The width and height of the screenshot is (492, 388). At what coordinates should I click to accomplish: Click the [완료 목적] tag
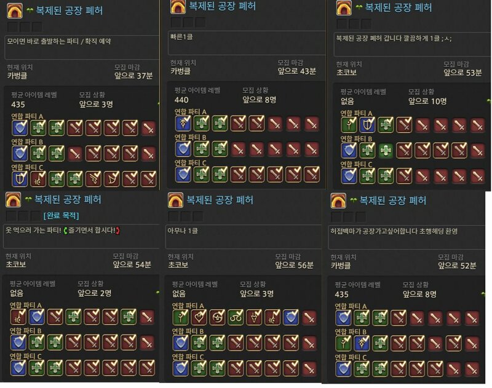coord(61,215)
